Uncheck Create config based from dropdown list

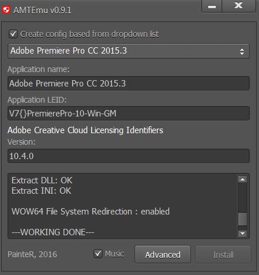pyautogui.click(x=13, y=34)
